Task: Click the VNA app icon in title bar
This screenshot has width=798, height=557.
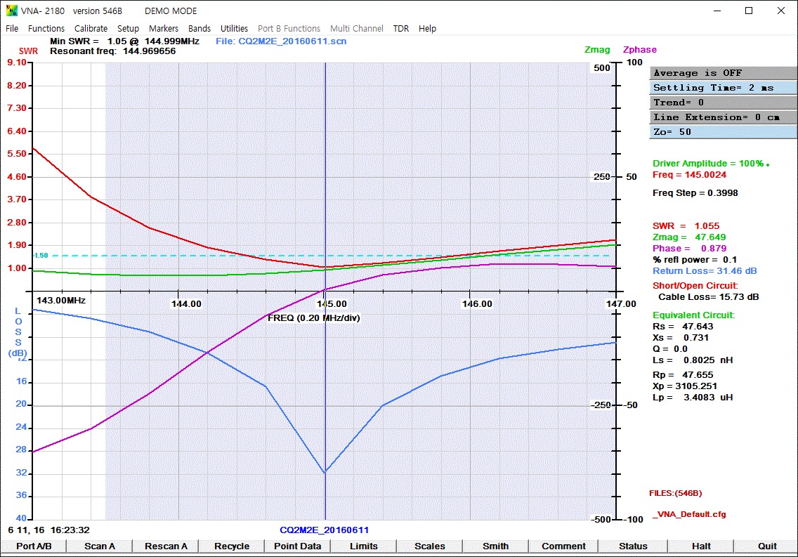Action: pos(11,11)
